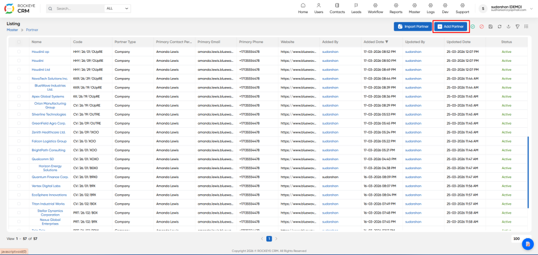
Task: Open the Master navigation icon
Action: [415, 5]
